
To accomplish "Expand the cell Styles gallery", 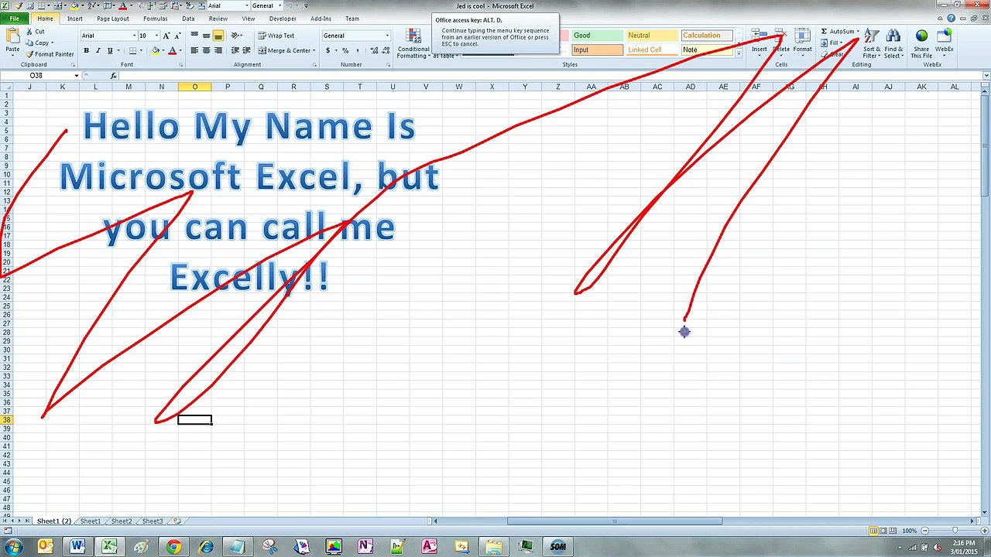I will point(739,53).
